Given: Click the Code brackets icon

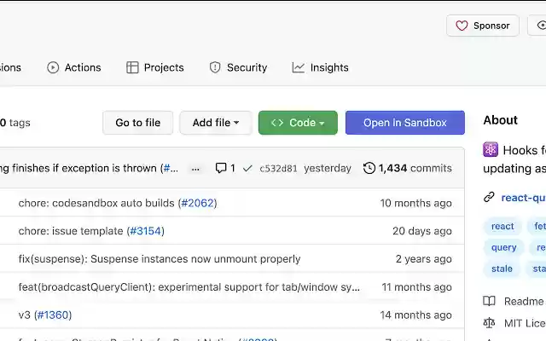Looking at the screenshot, I should click(277, 123).
